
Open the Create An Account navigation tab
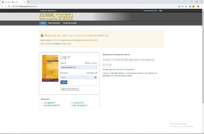coord(70,23)
